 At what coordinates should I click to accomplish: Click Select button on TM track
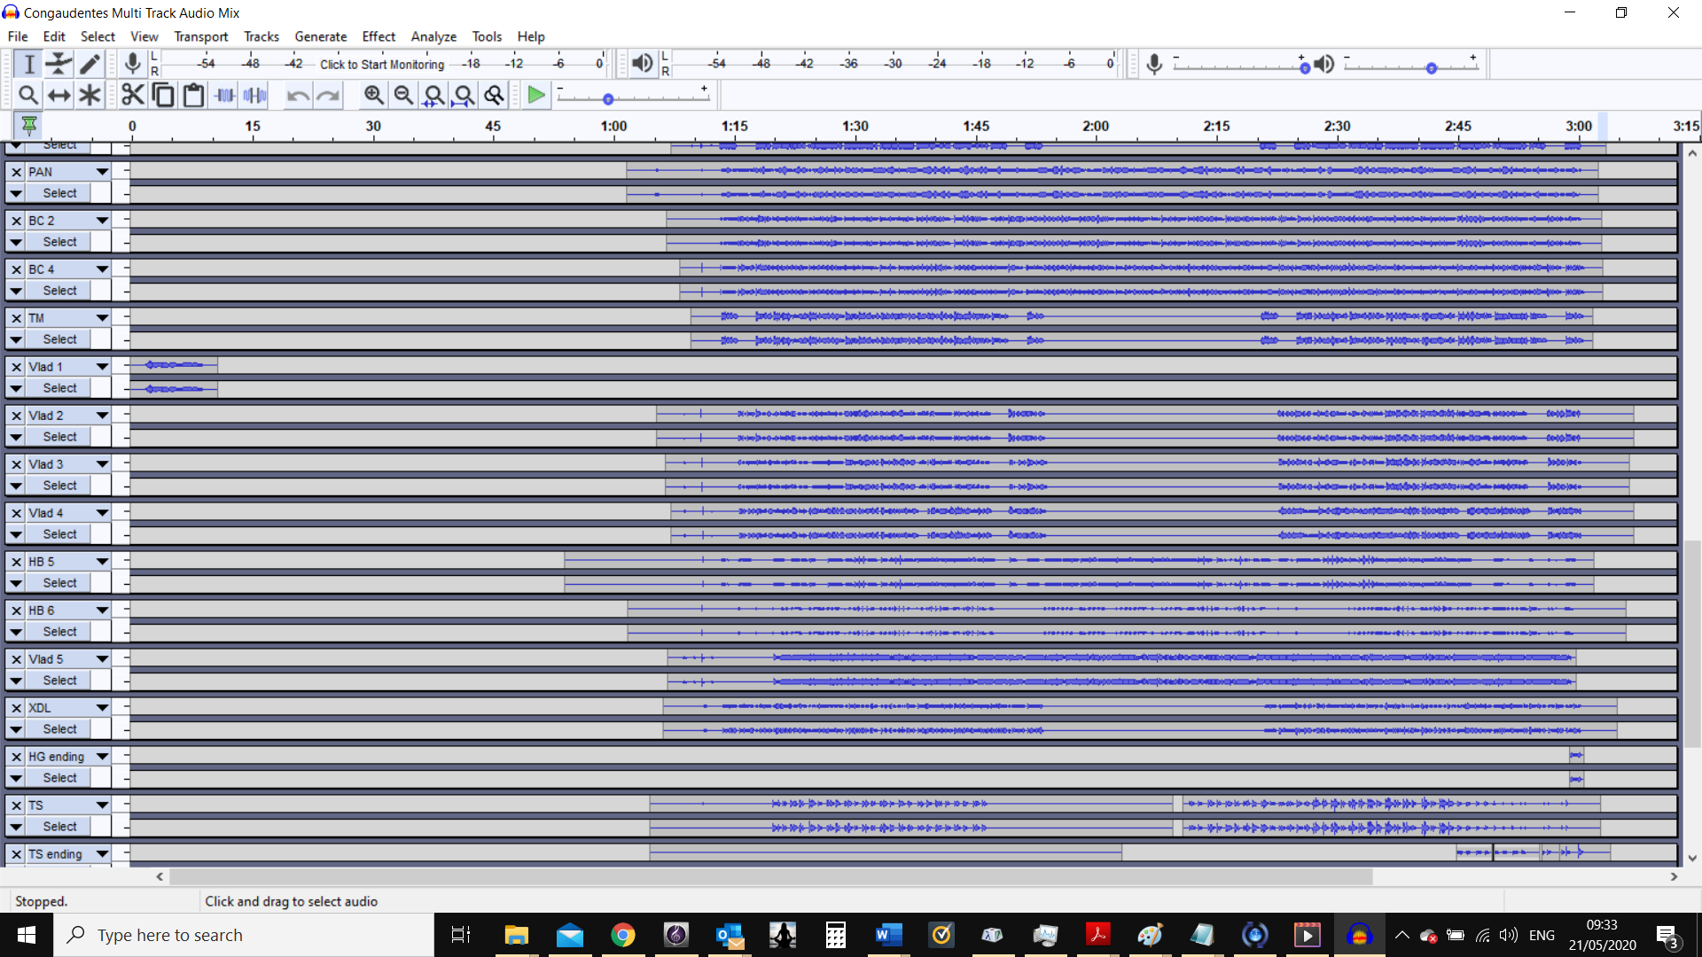59,339
